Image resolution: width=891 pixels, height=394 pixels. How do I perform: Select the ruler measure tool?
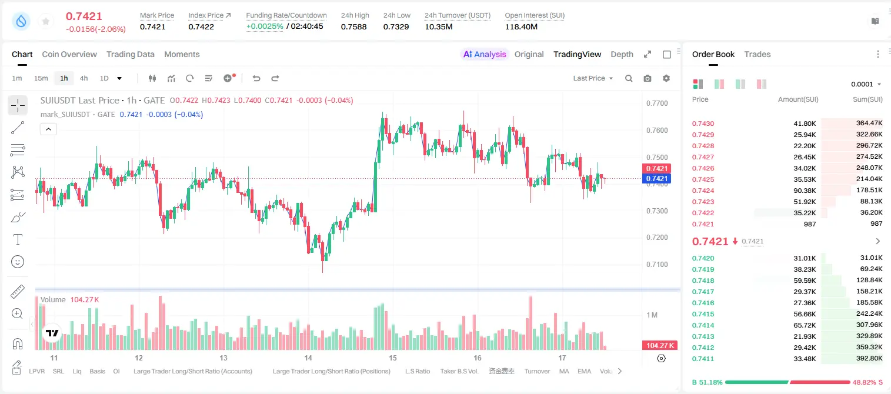[18, 292]
